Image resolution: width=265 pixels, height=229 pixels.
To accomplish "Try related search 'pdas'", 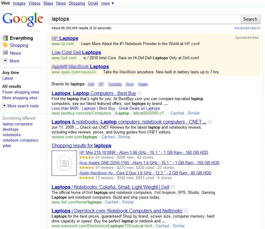I will coord(7,145).
